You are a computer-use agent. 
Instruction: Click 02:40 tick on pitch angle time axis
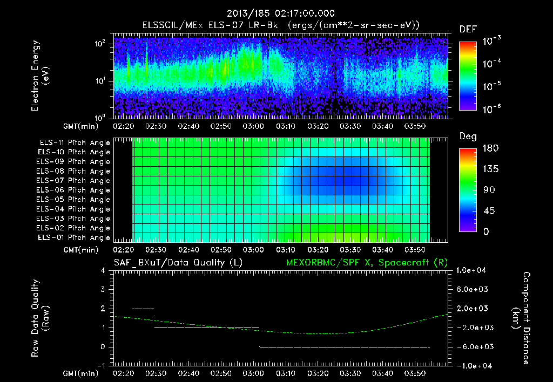point(188,250)
